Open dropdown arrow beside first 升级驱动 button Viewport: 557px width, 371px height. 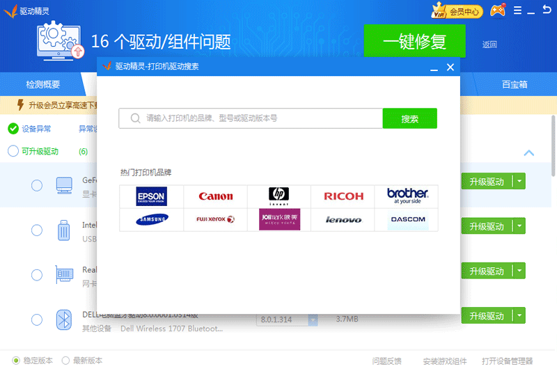coord(519,182)
